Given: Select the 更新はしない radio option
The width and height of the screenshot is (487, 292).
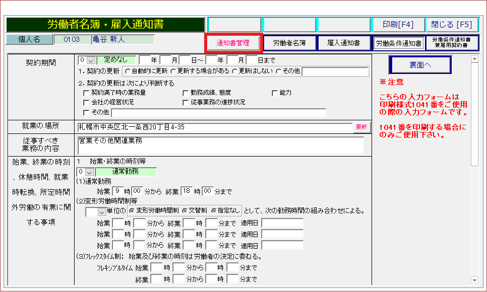Looking at the screenshot, I should coord(235,71).
